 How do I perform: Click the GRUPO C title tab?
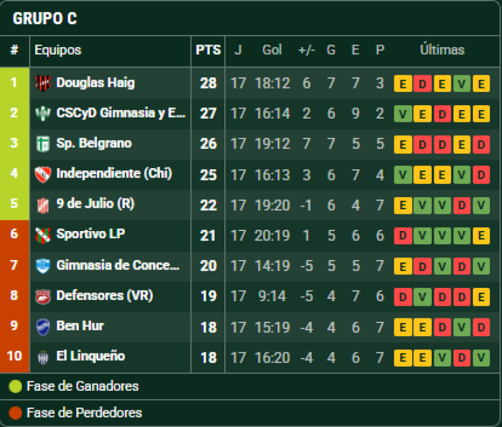point(45,18)
